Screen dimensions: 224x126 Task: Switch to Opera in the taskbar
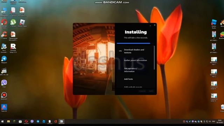[26, 121]
